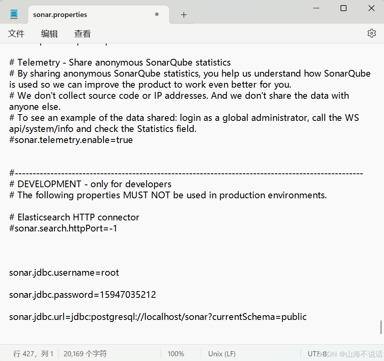Open the 文件 menu
Viewport: 384px width, 361px height.
click(16, 34)
